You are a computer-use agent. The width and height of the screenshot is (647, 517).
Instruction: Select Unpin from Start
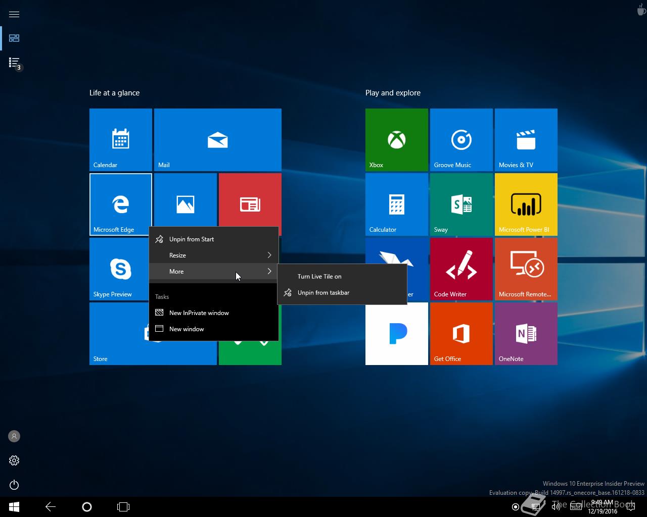point(214,239)
